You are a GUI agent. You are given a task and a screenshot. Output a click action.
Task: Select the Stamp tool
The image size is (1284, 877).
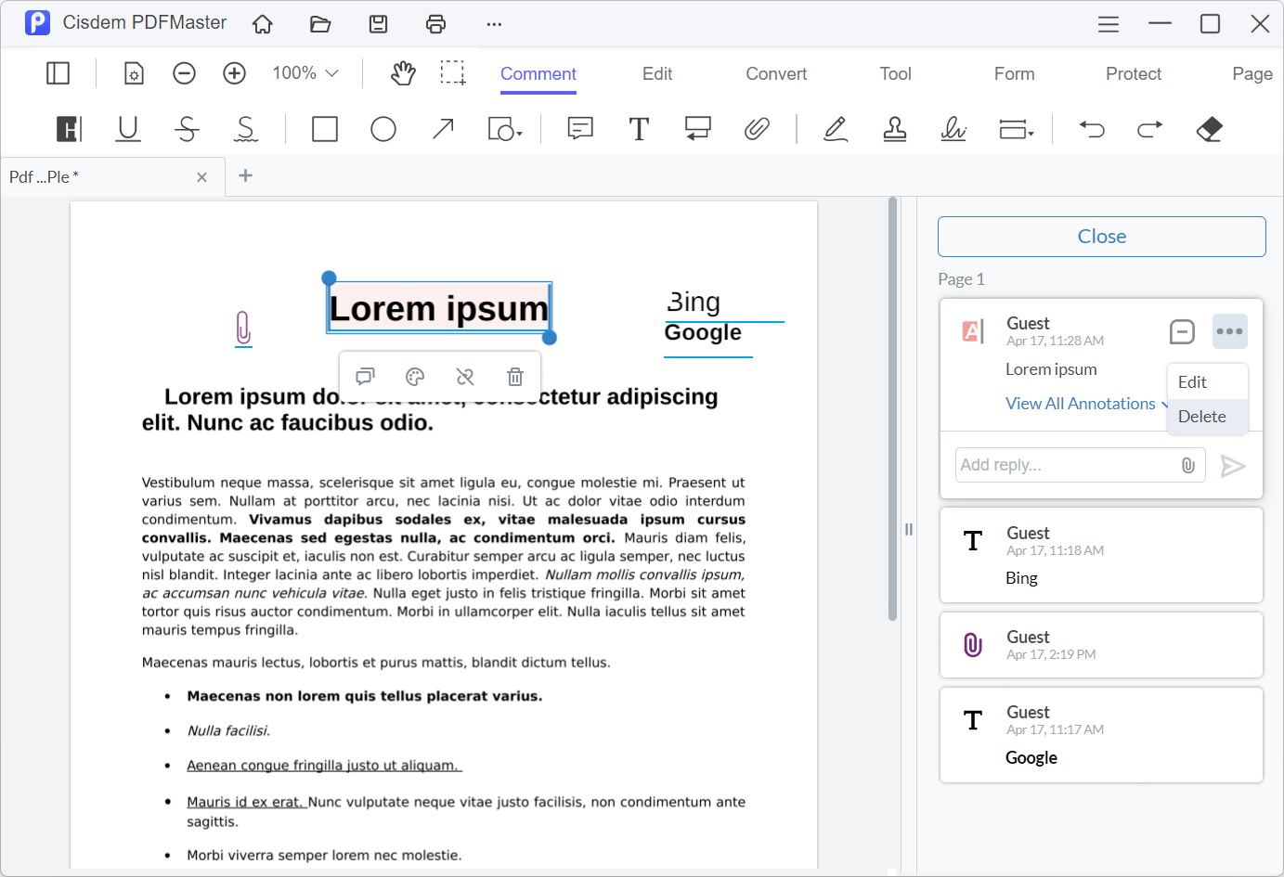point(895,129)
